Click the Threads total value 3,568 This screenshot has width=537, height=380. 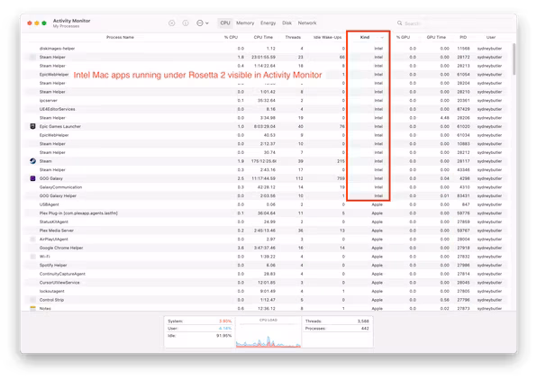pos(363,321)
